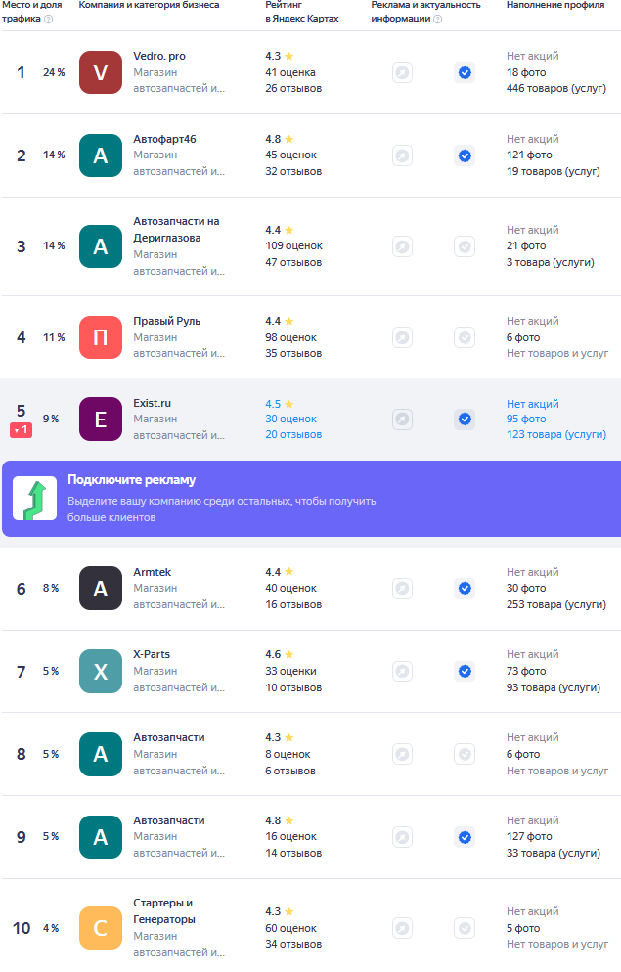
Task: Click the green arrow ad banner icon
Action: pos(34,499)
